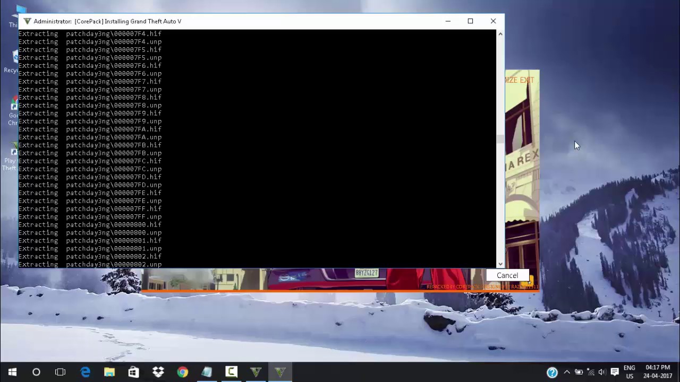Switch the ENG US input language
Image resolution: width=680 pixels, height=382 pixels.
point(630,372)
